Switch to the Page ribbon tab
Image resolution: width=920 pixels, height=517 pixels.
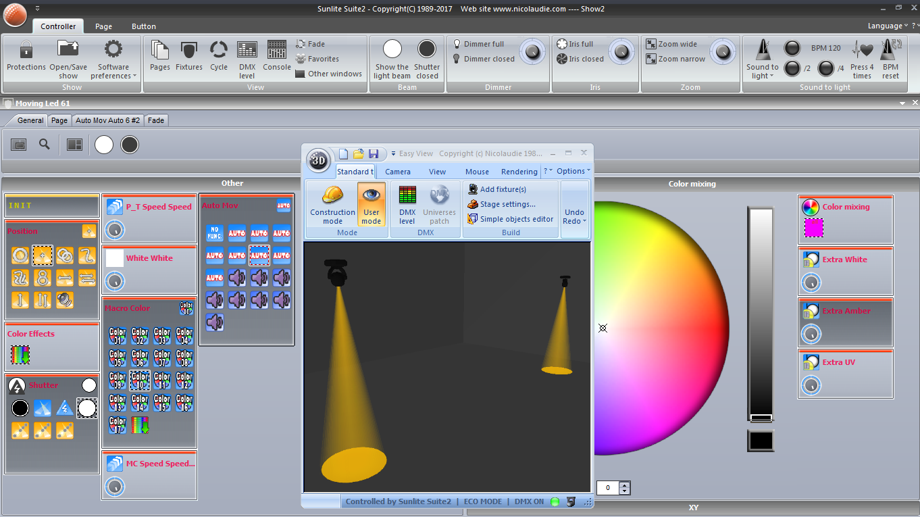(x=103, y=26)
